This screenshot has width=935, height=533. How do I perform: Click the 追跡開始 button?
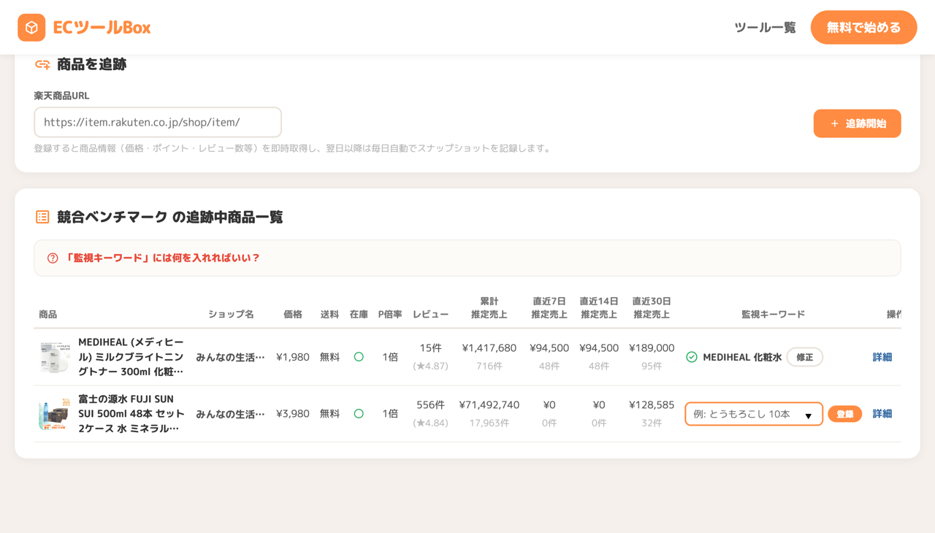tap(857, 123)
